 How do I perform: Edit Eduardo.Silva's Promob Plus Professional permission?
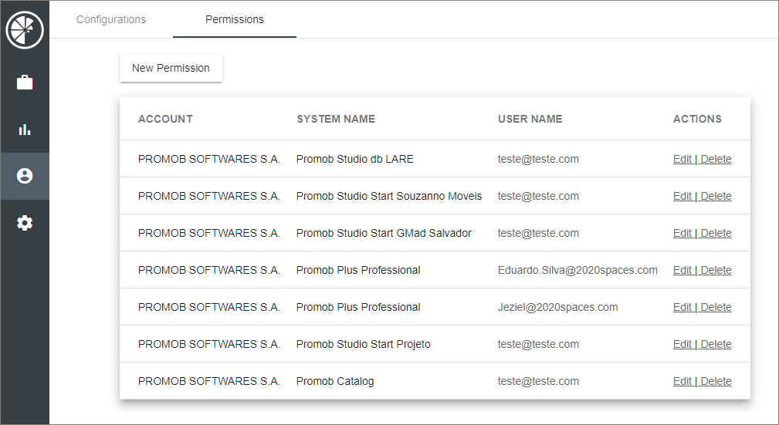tap(682, 270)
